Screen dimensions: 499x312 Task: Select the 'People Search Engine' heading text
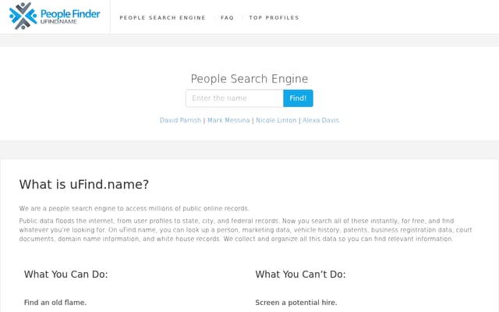(249, 79)
